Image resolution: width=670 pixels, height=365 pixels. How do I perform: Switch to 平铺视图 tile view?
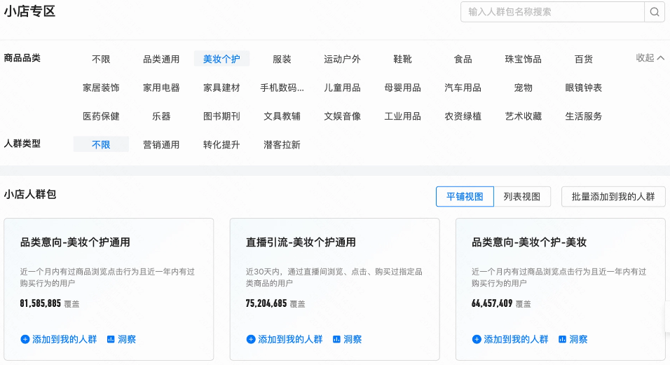click(465, 197)
